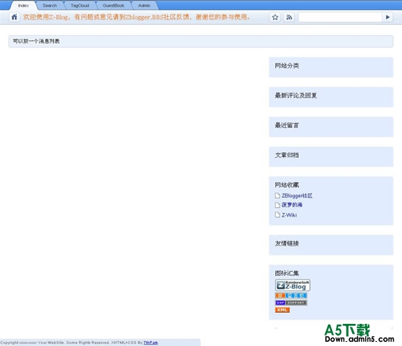
Task: Click the orange and blue badge below the Z-Blog logo
Action: pos(291,295)
